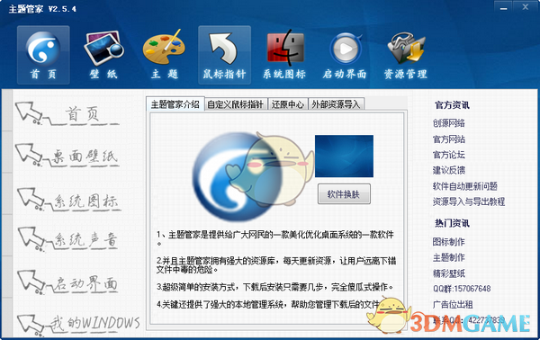
Task: Open the 鼠标指针 cursor icon
Action: click(224, 55)
